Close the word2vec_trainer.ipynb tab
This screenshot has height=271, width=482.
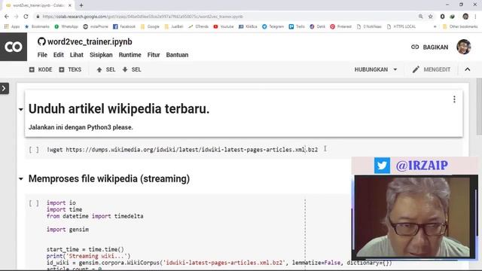pyautogui.click(x=70, y=5)
